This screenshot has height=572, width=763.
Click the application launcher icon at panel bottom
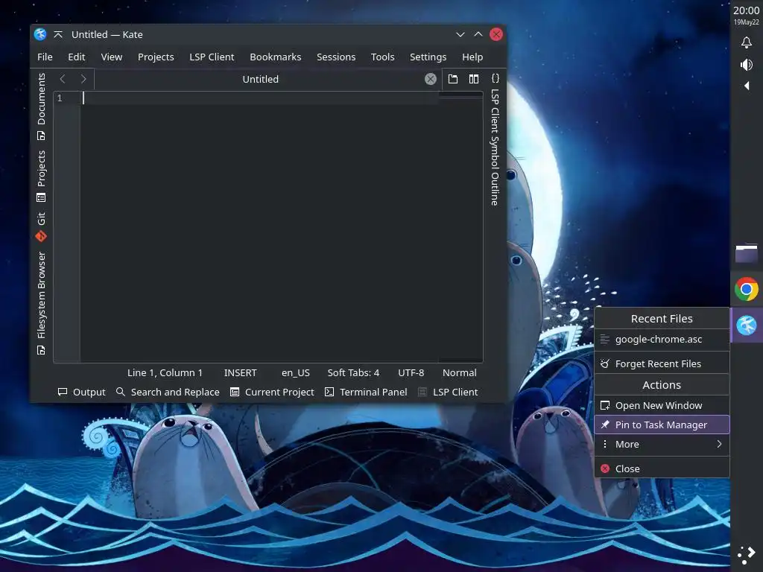pyautogui.click(x=747, y=555)
